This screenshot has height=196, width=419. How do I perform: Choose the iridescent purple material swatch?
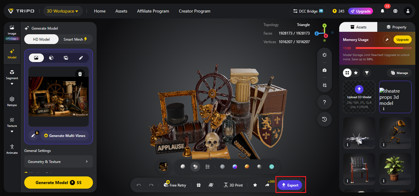[235, 167]
